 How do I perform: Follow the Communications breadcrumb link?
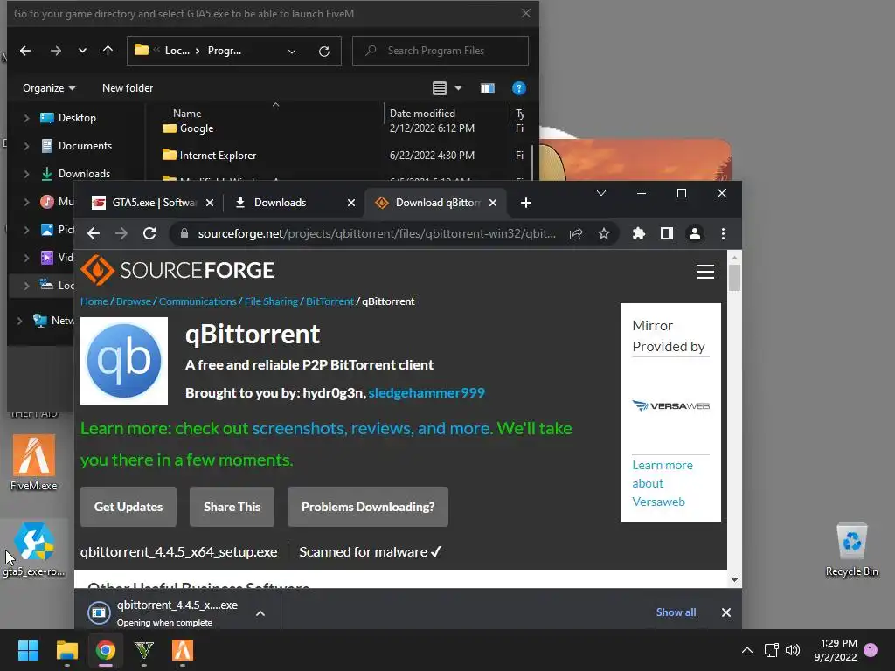pos(198,301)
